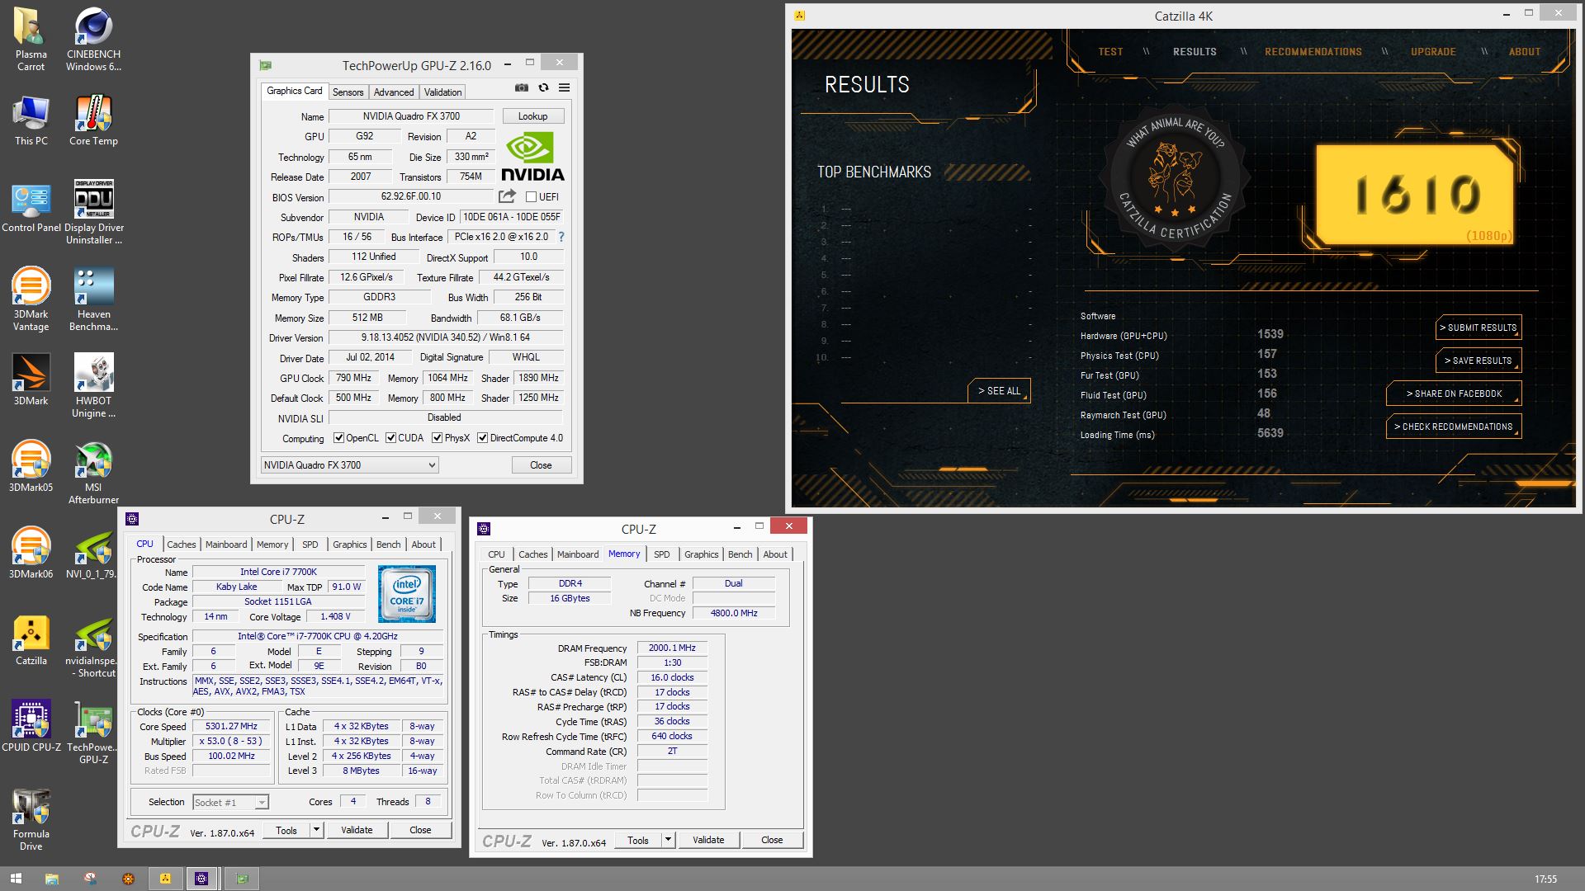The height and width of the screenshot is (891, 1585).
Task: Open Caches tab in left CPU-Z window
Action: click(182, 544)
